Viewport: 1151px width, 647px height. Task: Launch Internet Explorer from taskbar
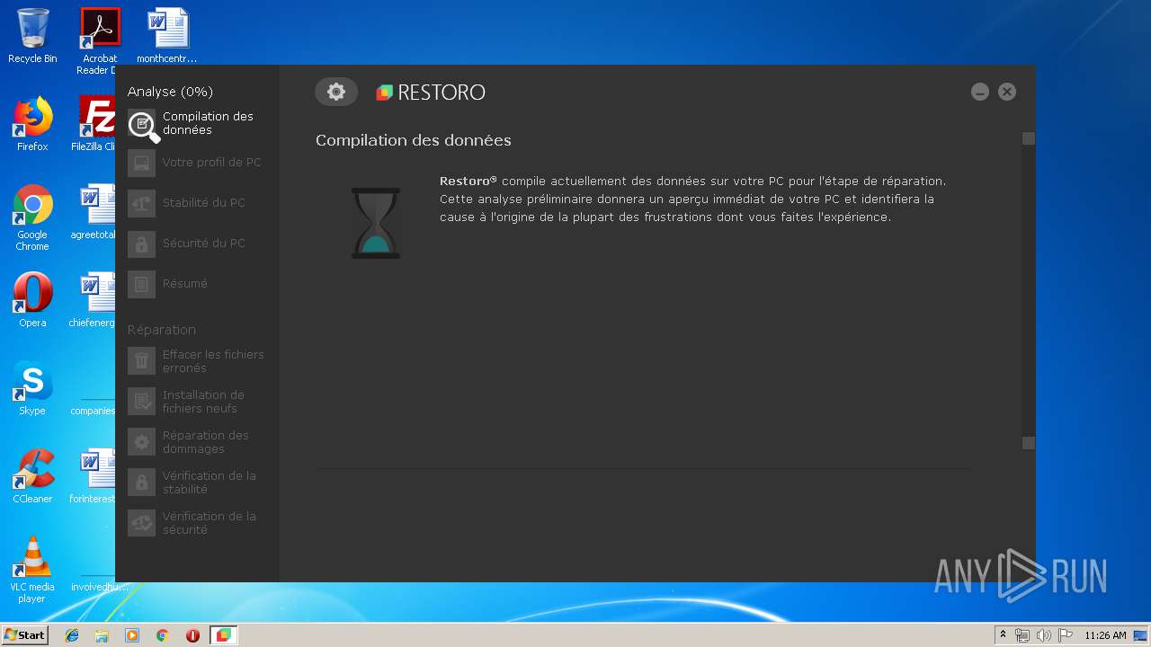click(x=72, y=635)
